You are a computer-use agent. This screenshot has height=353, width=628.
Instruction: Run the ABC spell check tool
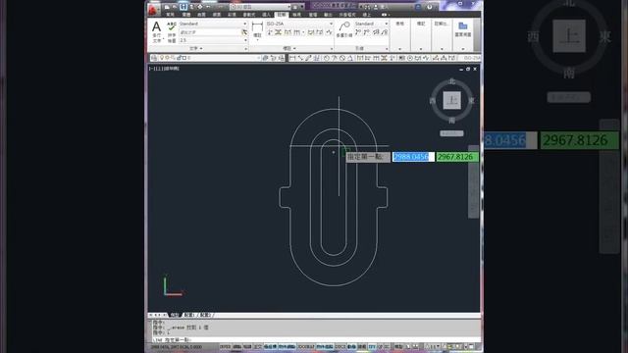click(172, 26)
